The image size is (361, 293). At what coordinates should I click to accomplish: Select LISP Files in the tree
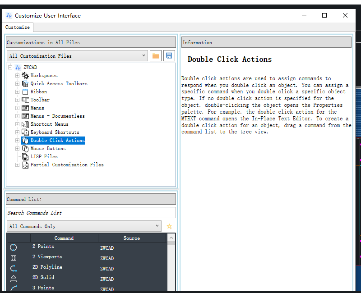[44, 157]
